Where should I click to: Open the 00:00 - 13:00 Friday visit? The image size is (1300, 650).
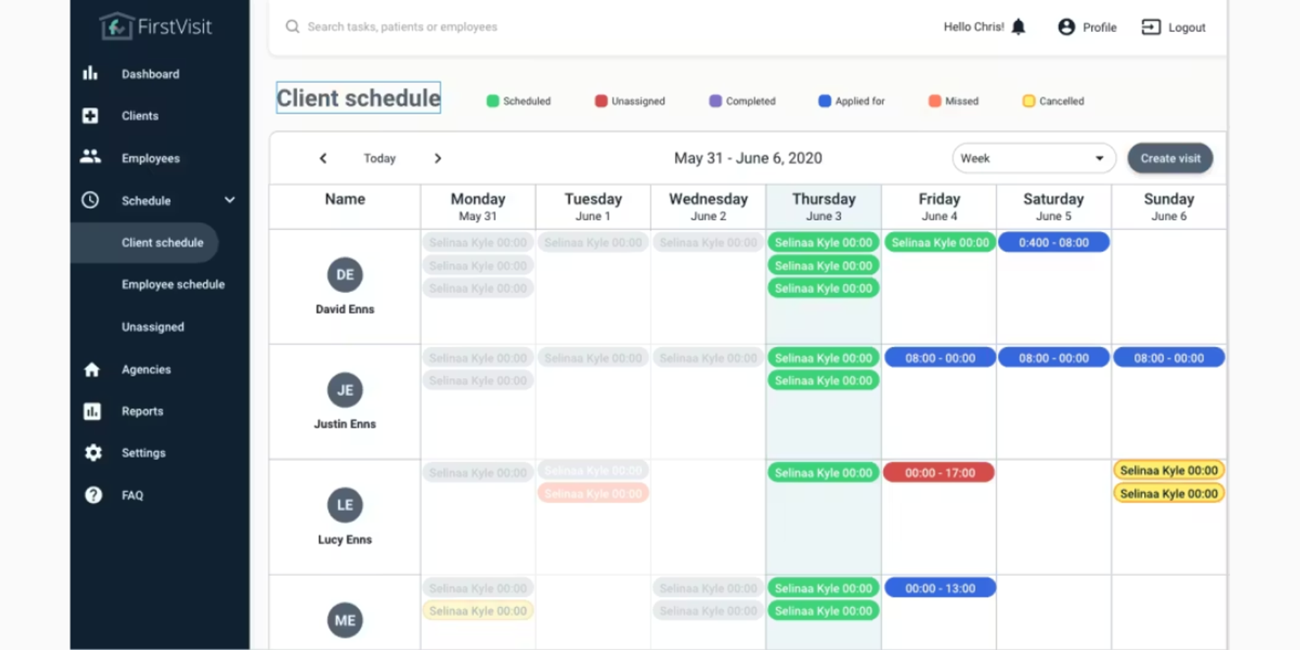tap(940, 588)
